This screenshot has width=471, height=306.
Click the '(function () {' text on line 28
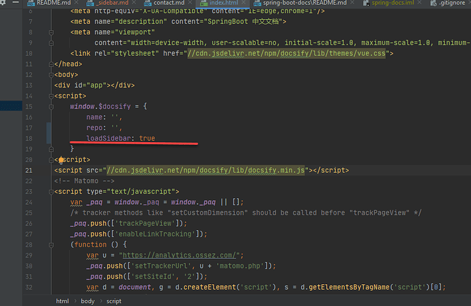coord(98,245)
